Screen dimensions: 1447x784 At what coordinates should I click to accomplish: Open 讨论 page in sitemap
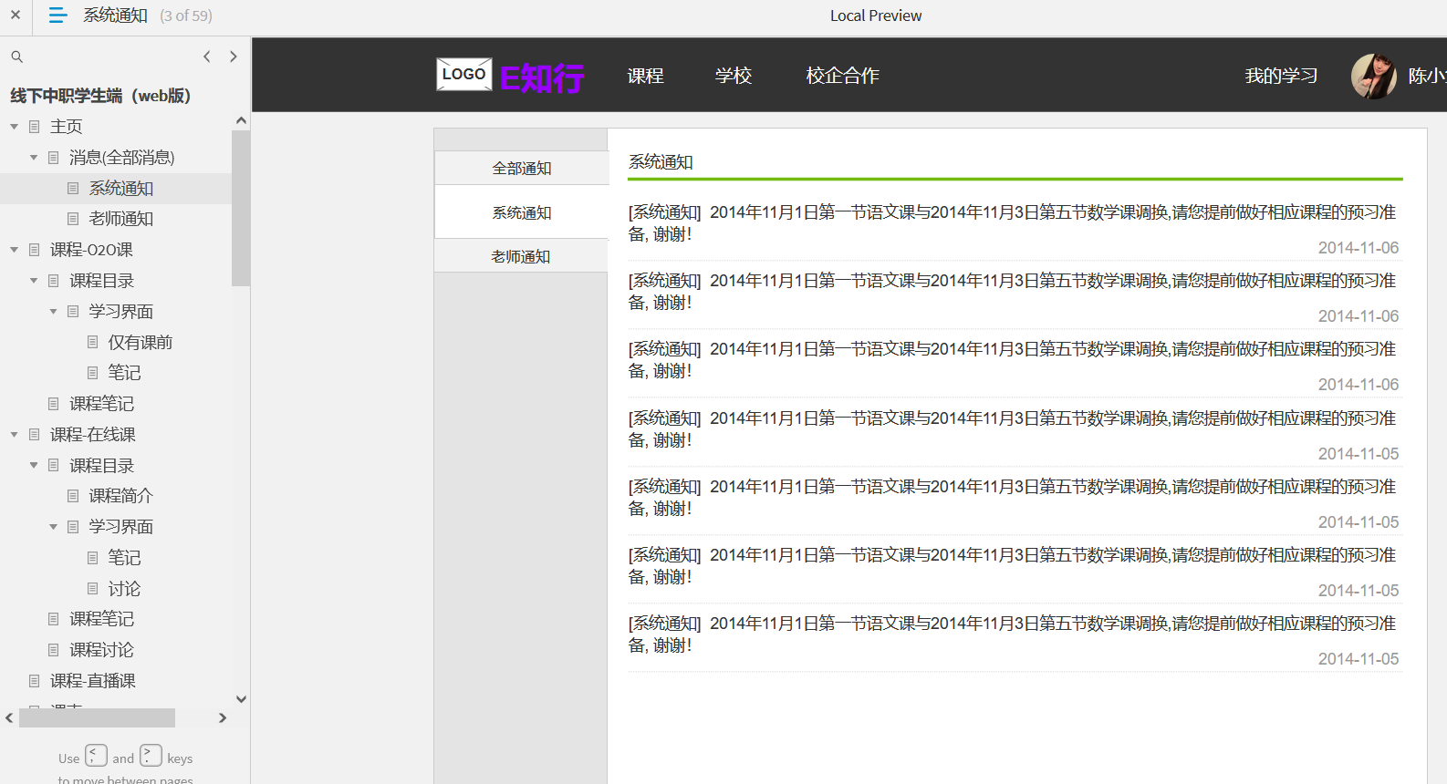[x=124, y=589]
